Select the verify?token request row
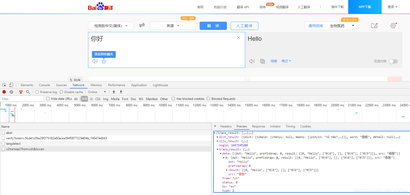This screenshot has height=195, width=410. tap(106, 138)
